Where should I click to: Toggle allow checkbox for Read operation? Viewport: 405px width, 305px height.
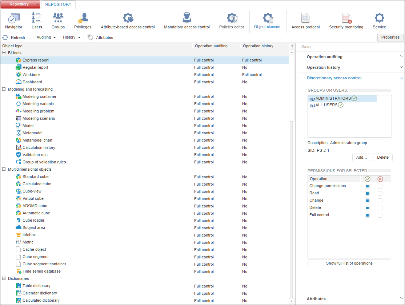(367, 193)
